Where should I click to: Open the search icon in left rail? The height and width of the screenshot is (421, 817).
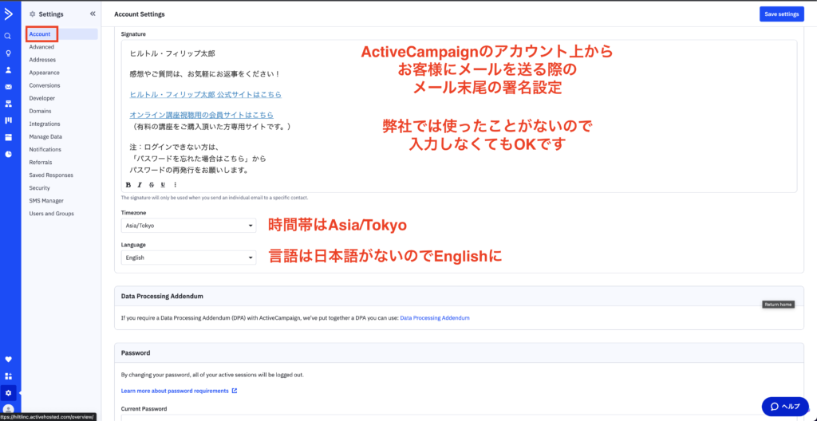pos(8,37)
